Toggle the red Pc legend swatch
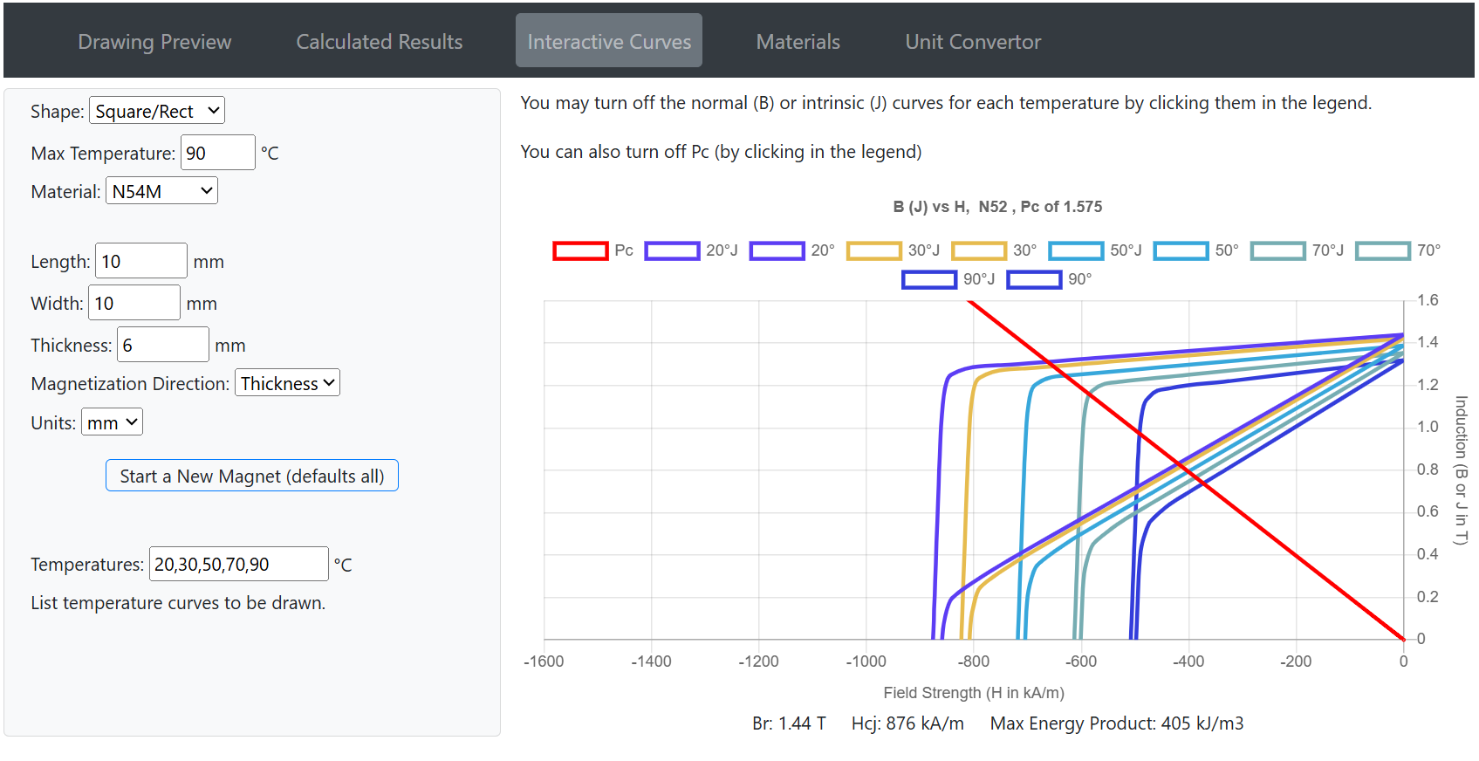1479x761 pixels. click(x=580, y=251)
